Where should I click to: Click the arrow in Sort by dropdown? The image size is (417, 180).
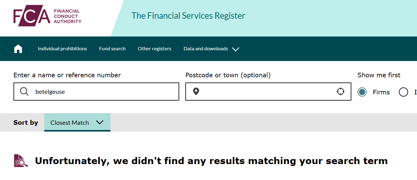[100, 122]
